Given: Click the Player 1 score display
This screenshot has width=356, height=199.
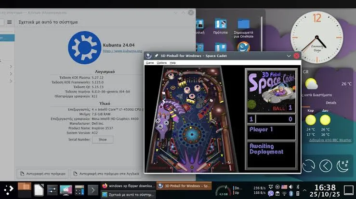Looking at the screenshot, I should click(x=271, y=119).
